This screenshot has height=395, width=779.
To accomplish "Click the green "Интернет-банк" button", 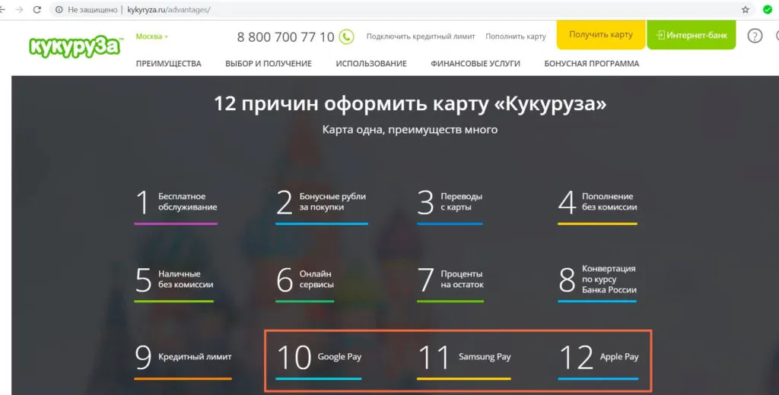I will tap(691, 35).
